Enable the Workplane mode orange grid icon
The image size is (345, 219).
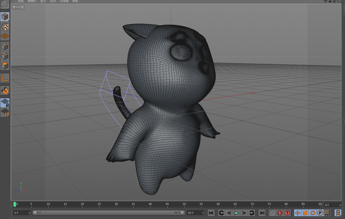coord(5,36)
